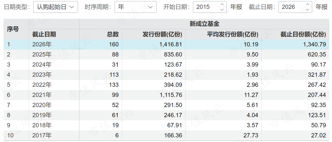Decrease the 开始日期 year with down arrow
Screen dimensions: 332x142
click(222, 9)
